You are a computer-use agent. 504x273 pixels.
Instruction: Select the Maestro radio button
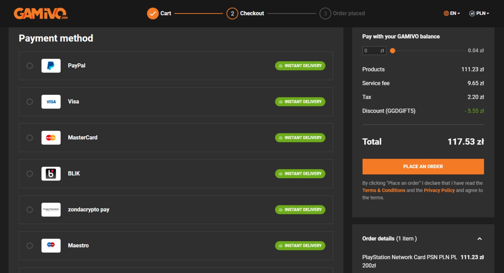tap(30, 246)
